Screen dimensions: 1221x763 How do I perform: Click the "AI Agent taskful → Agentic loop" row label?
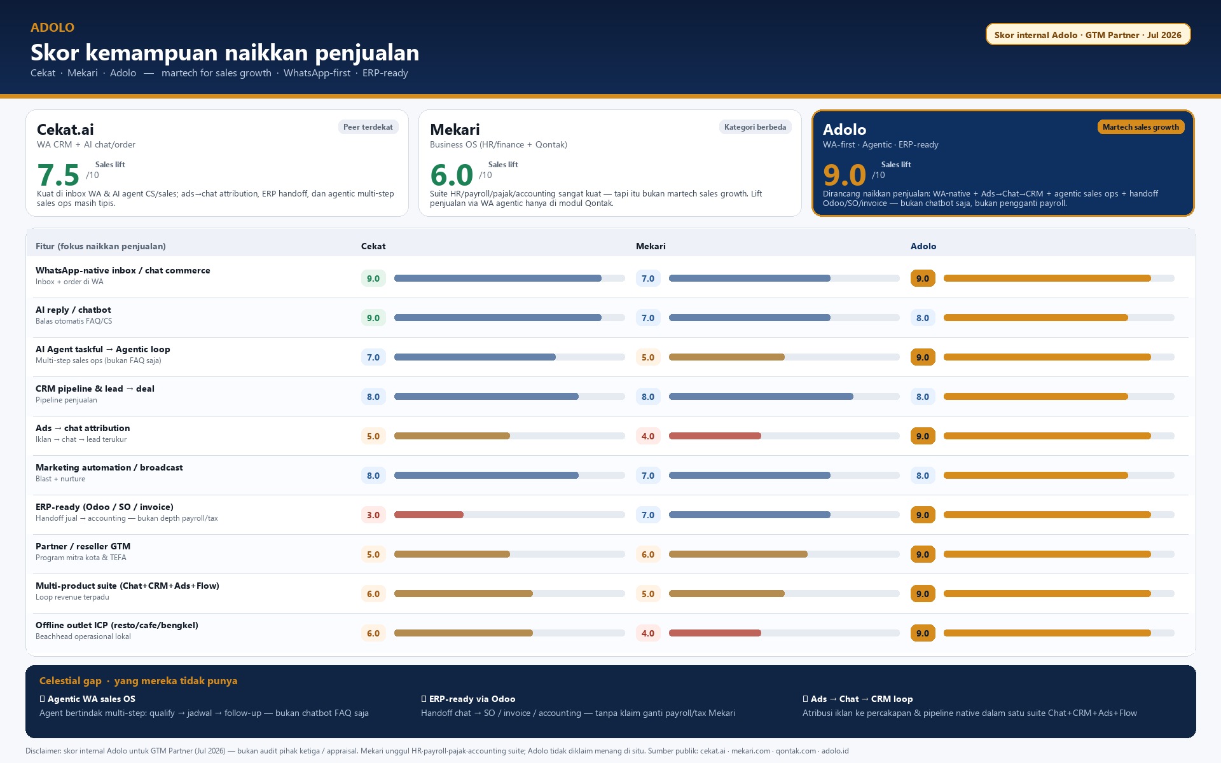click(x=103, y=349)
